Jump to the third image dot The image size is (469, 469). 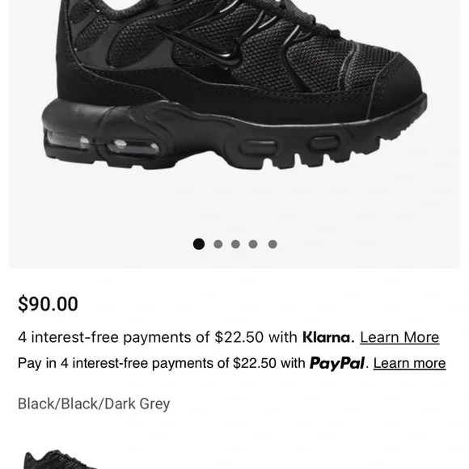point(235,244)
